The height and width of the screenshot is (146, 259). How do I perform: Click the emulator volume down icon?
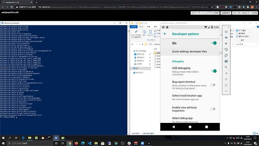pos(226,43)
